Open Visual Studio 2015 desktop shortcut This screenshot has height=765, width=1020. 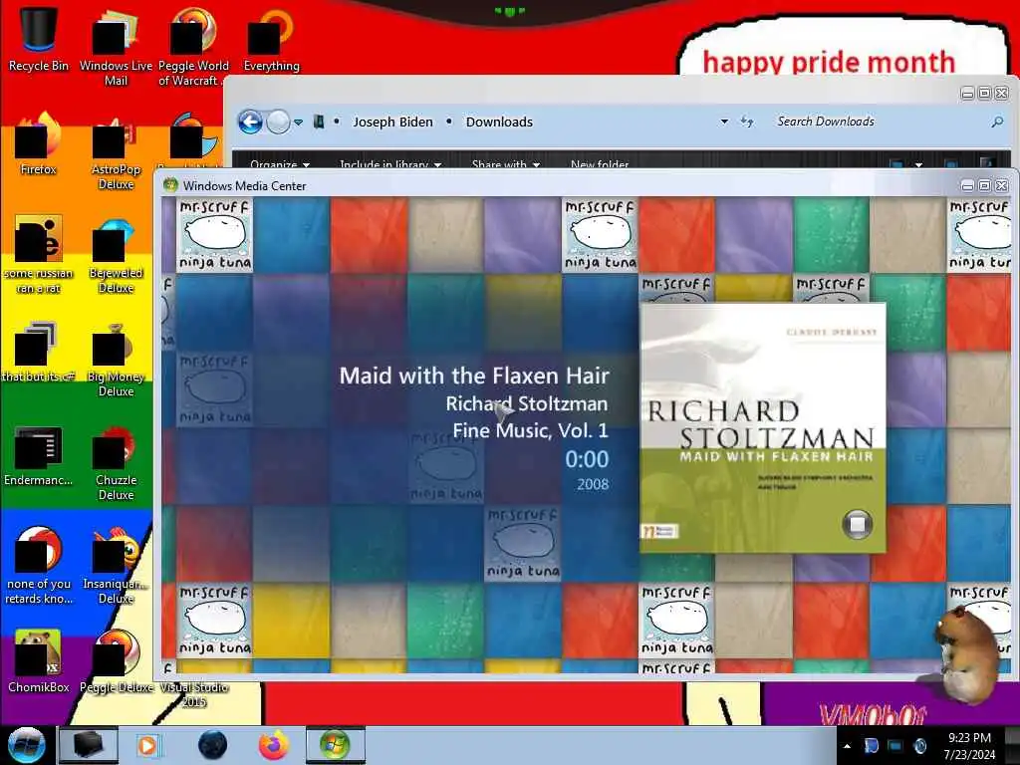193,694
